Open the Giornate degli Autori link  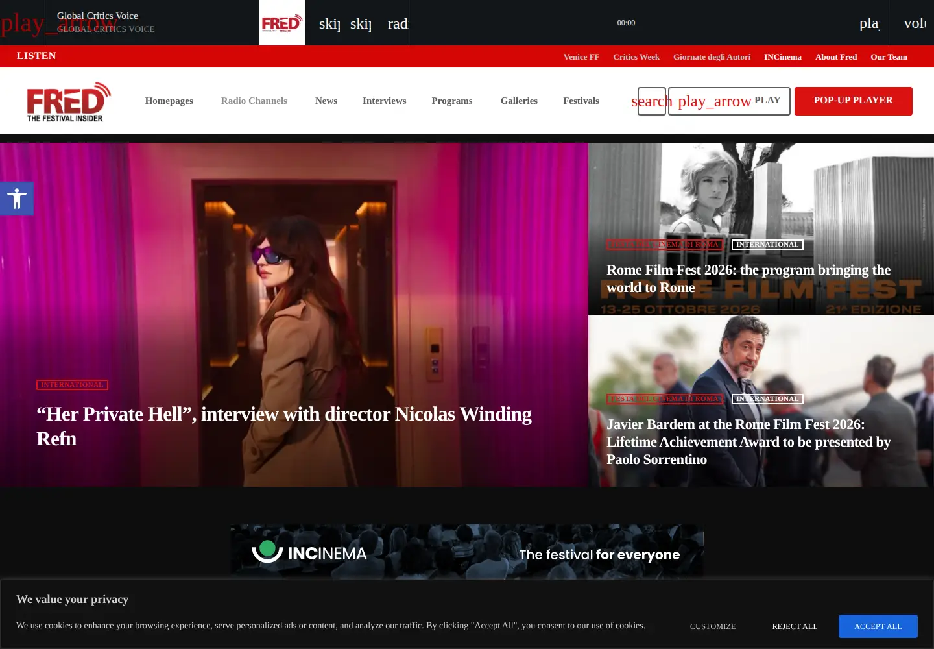point(712,57)
